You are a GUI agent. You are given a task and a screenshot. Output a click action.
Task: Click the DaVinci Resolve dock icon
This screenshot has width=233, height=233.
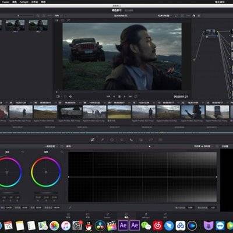point(100,225)
